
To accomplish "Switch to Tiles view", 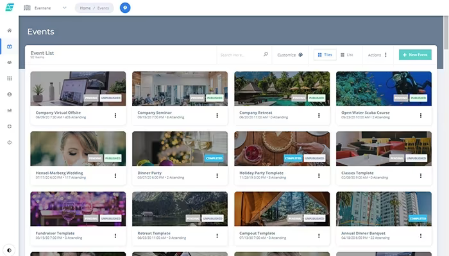I will tap(325, 54).
